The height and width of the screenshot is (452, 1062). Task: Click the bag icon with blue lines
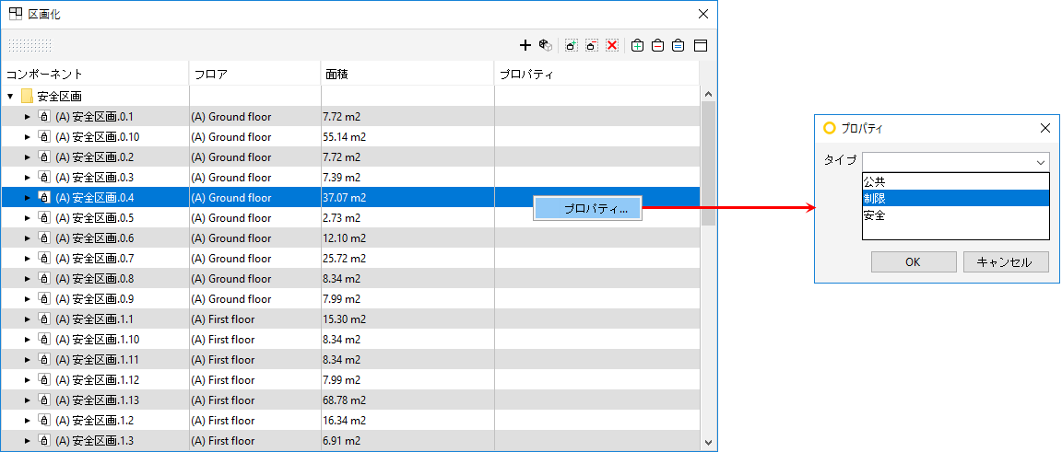pos(678,45)
